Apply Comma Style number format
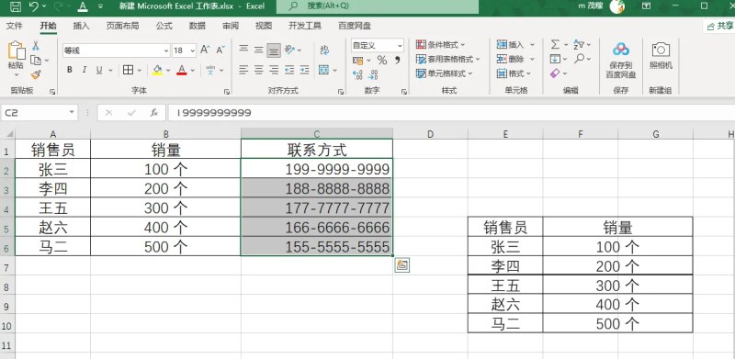This screenshot has width=735, height=359. [398, 60]
